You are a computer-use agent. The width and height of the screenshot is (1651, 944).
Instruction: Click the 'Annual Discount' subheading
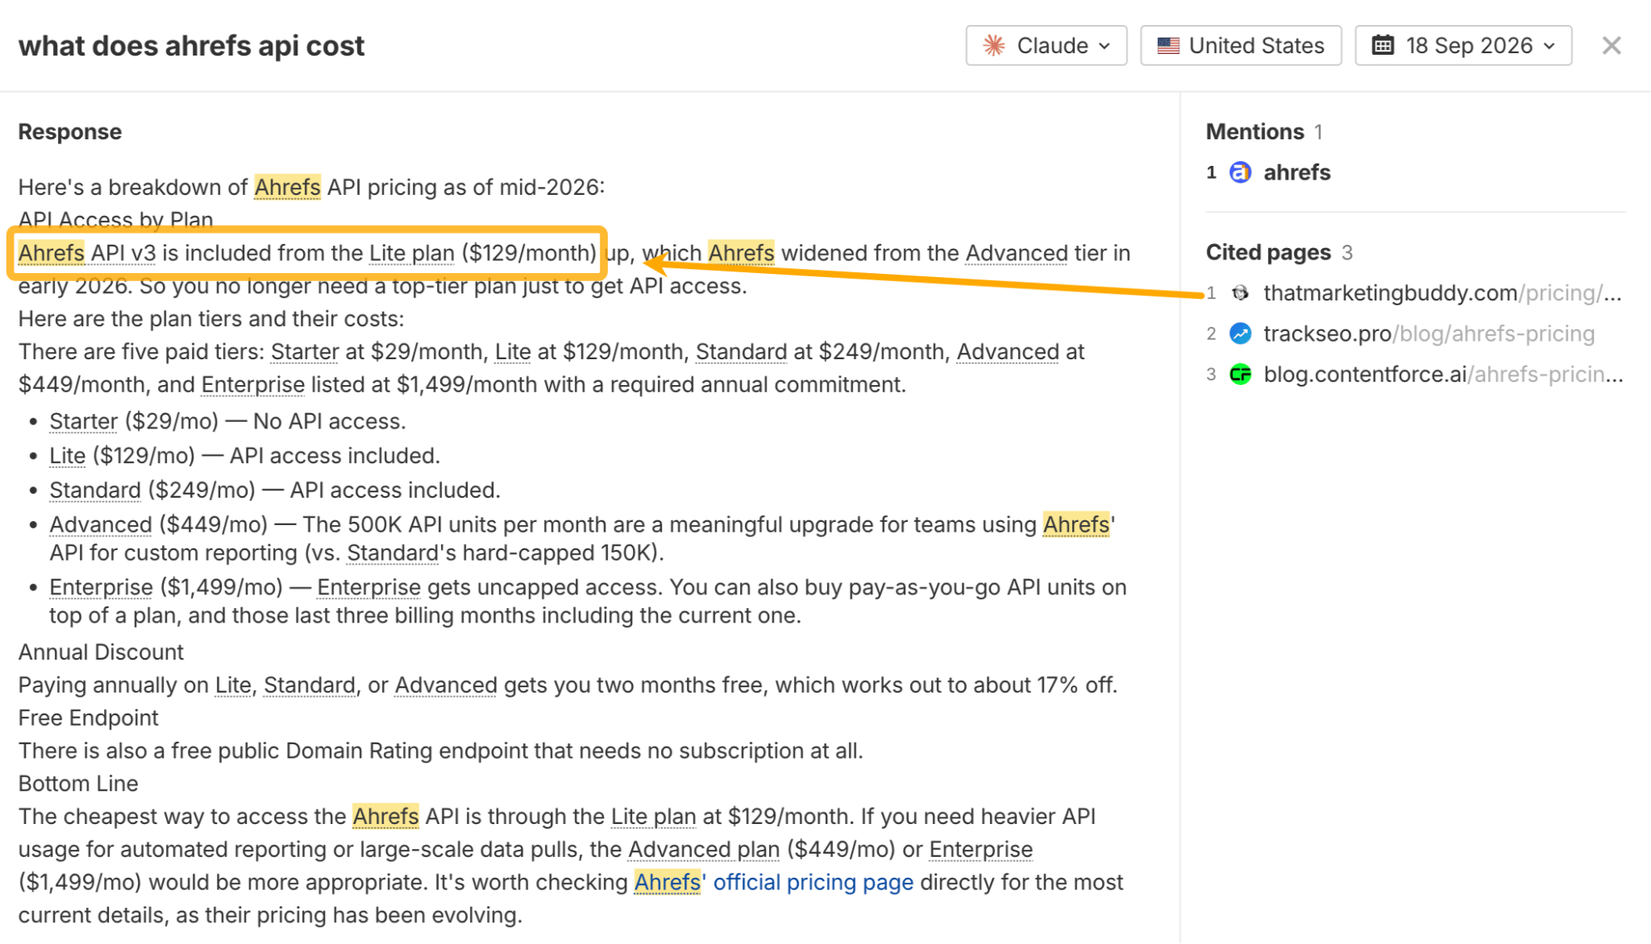[101, 652]
